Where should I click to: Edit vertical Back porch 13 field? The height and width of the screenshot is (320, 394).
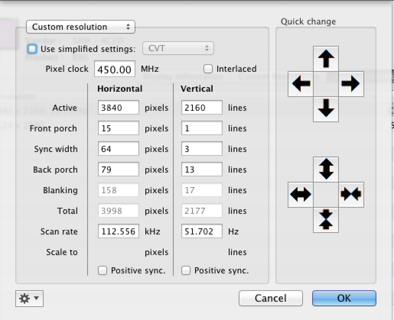tap(202, 169)
